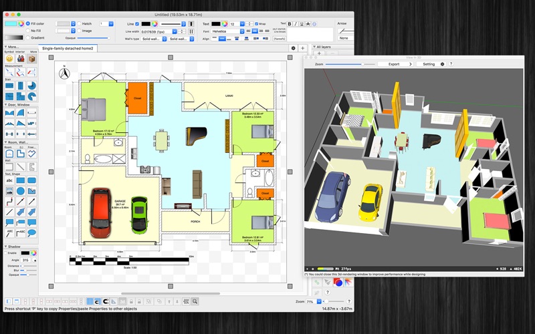Screen dimensions: 535x334
Task: Click the canvas horizontal scrollbar
Action: click(x=171, y=293)
